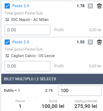Click the Dublu stake field showing 100

pos(80,91)
